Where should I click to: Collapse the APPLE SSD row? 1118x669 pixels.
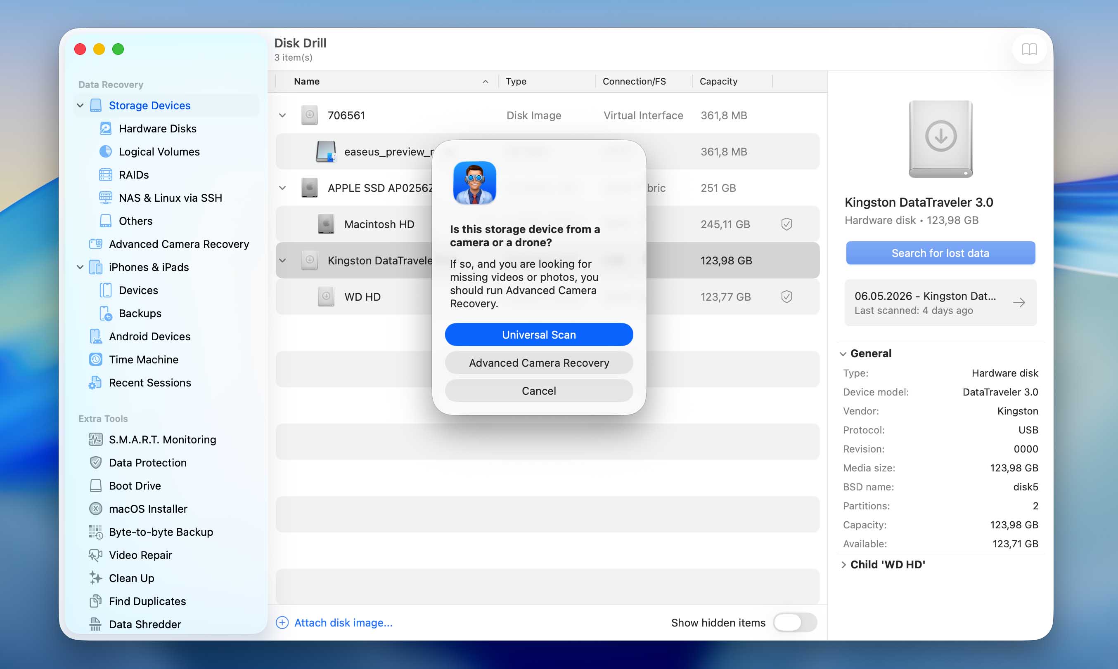[282, 188]
